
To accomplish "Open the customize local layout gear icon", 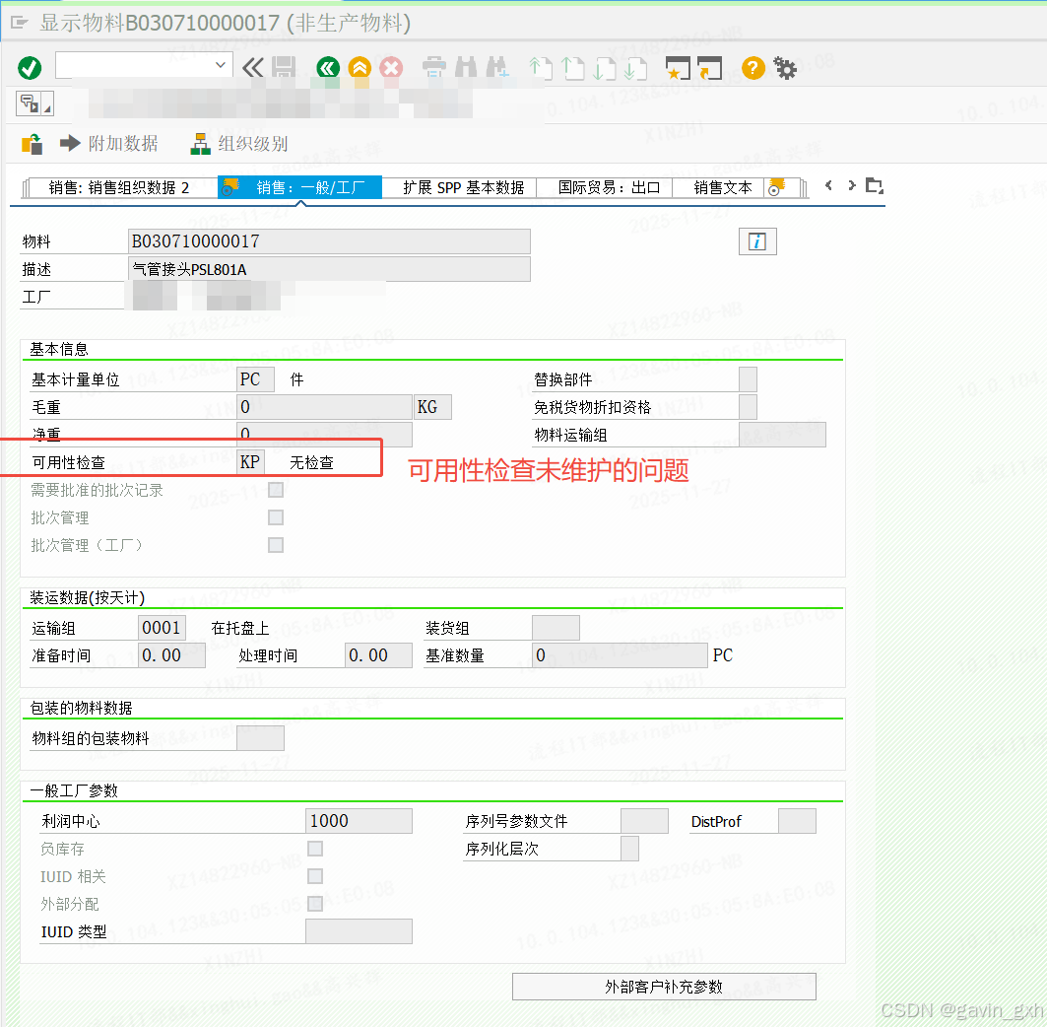I will [784, 68].
